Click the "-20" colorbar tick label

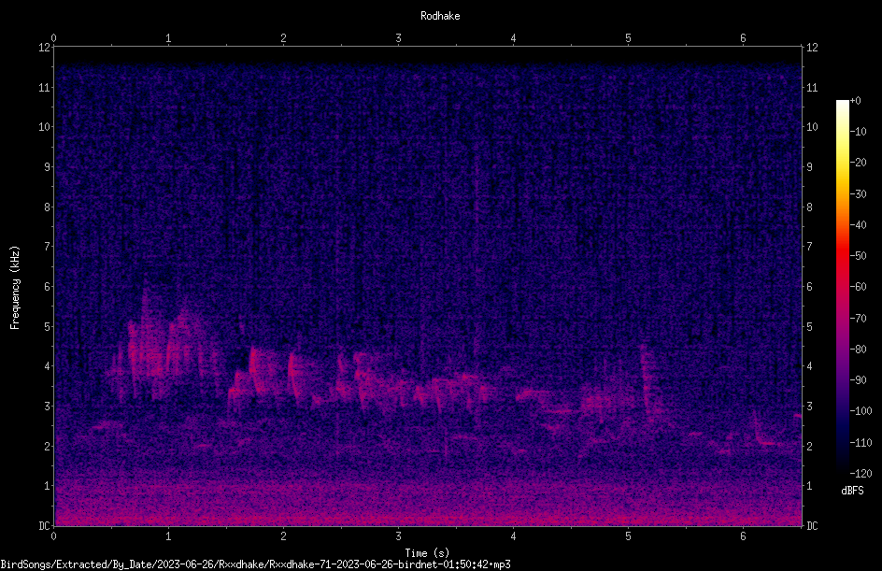pos(858,163)
